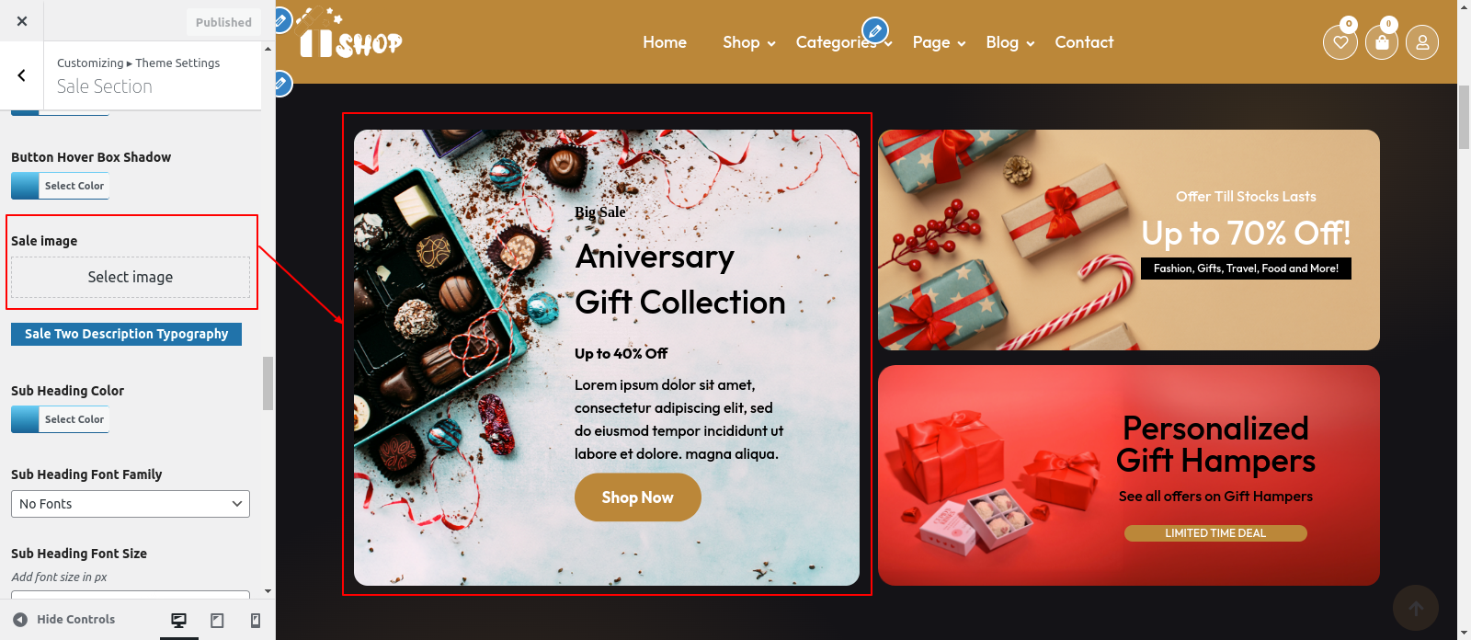Switch to mobile preview device icon
The width and height of the screenshot is (1471, 640).
coord(256,620)
